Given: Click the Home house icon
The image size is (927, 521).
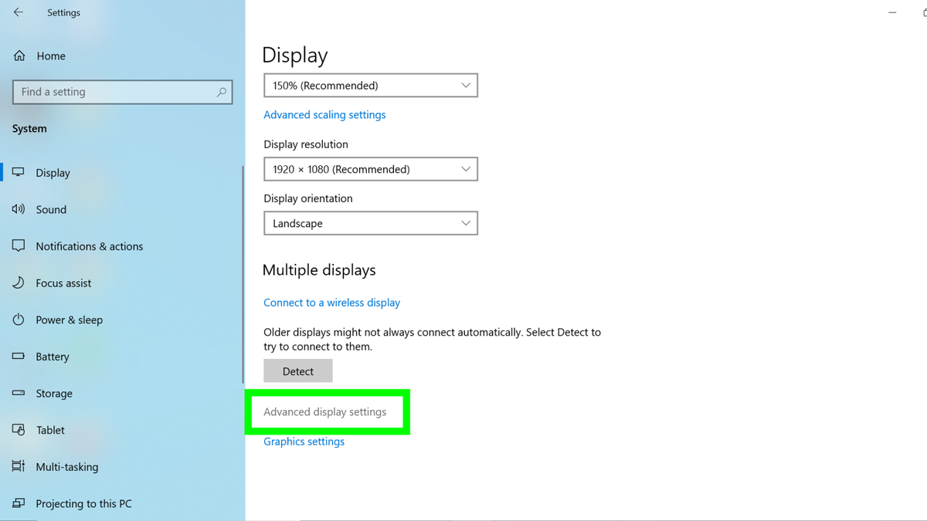Looking at the screenshot, I should (x=18, y=56).
